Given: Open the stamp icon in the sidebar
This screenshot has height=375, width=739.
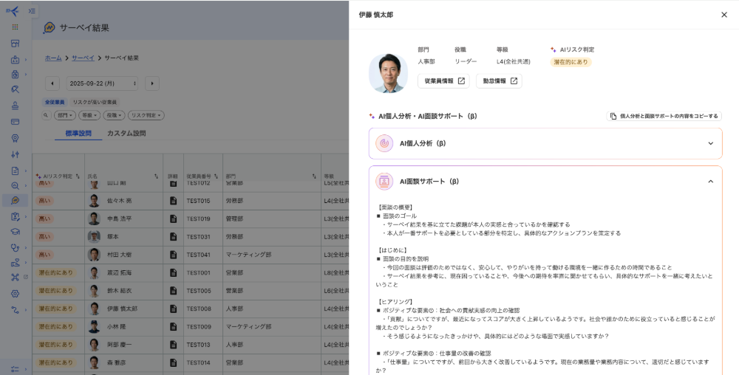Looking at the screenshot, I should [x=15, y=106].
